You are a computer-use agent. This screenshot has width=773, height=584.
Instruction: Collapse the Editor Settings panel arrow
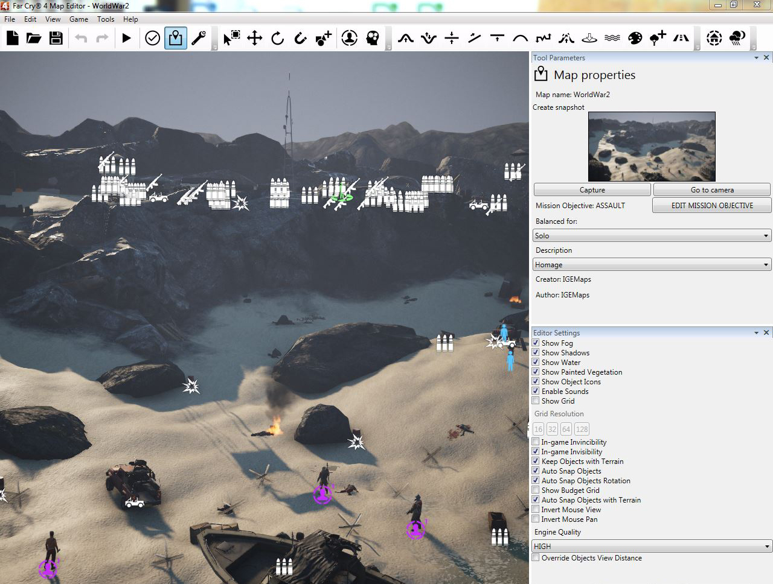pos(756,332)
